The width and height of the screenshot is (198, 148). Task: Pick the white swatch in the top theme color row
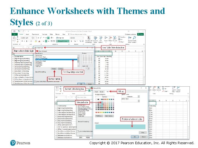[x=96, y=99]
